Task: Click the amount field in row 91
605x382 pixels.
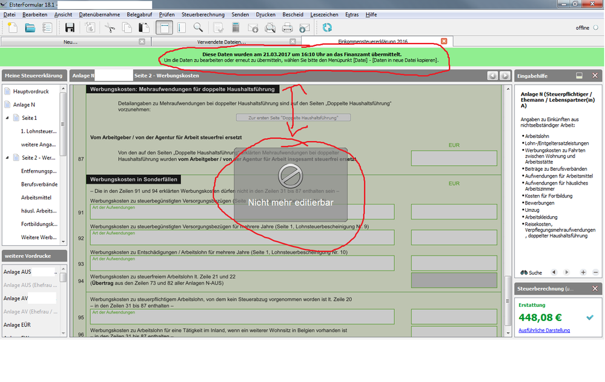Action: point(454,211)
